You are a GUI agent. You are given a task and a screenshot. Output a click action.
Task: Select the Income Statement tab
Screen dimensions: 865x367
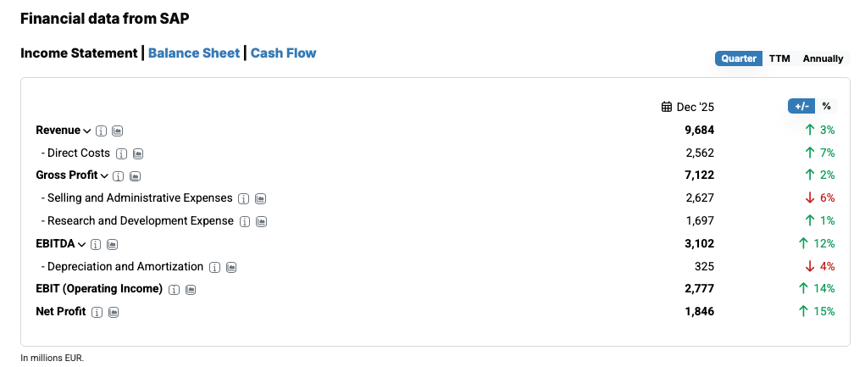click(79, 53)
